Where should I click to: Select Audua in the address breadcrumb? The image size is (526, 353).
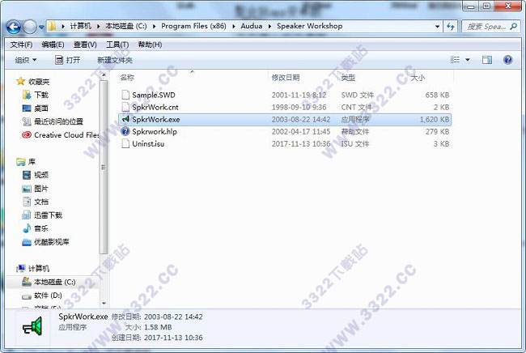[251, 26]
